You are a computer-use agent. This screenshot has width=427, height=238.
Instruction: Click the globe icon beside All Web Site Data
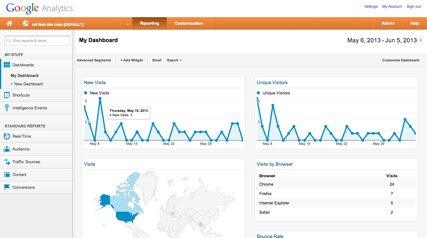click(x=26, y=23)
